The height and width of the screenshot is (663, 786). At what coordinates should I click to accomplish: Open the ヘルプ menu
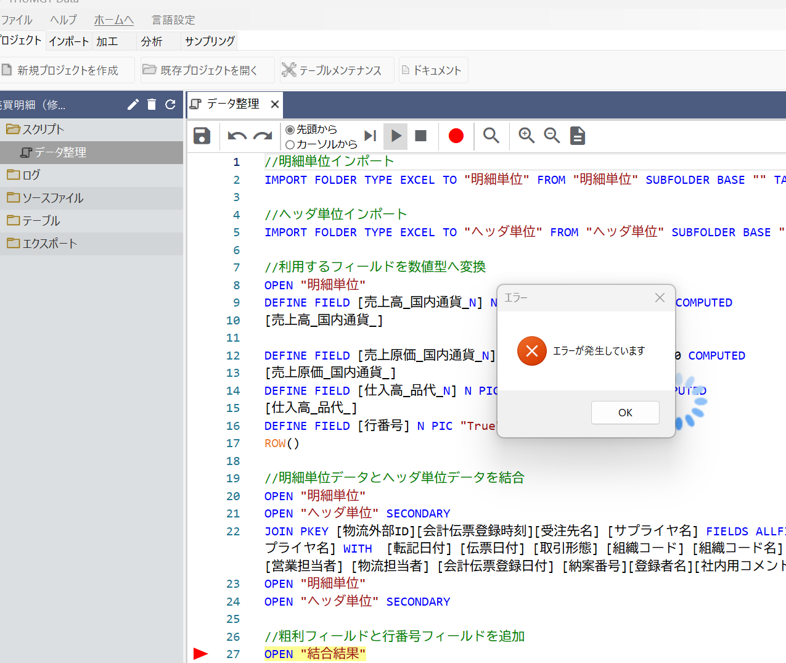tap(63, 20)
